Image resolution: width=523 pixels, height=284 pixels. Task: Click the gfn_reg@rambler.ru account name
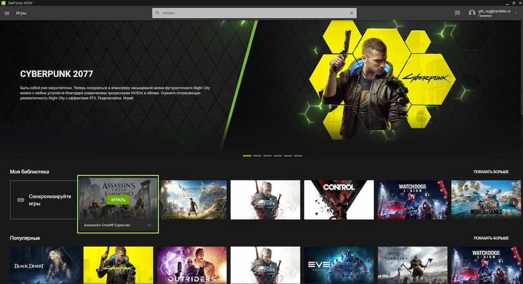[494, 11]
